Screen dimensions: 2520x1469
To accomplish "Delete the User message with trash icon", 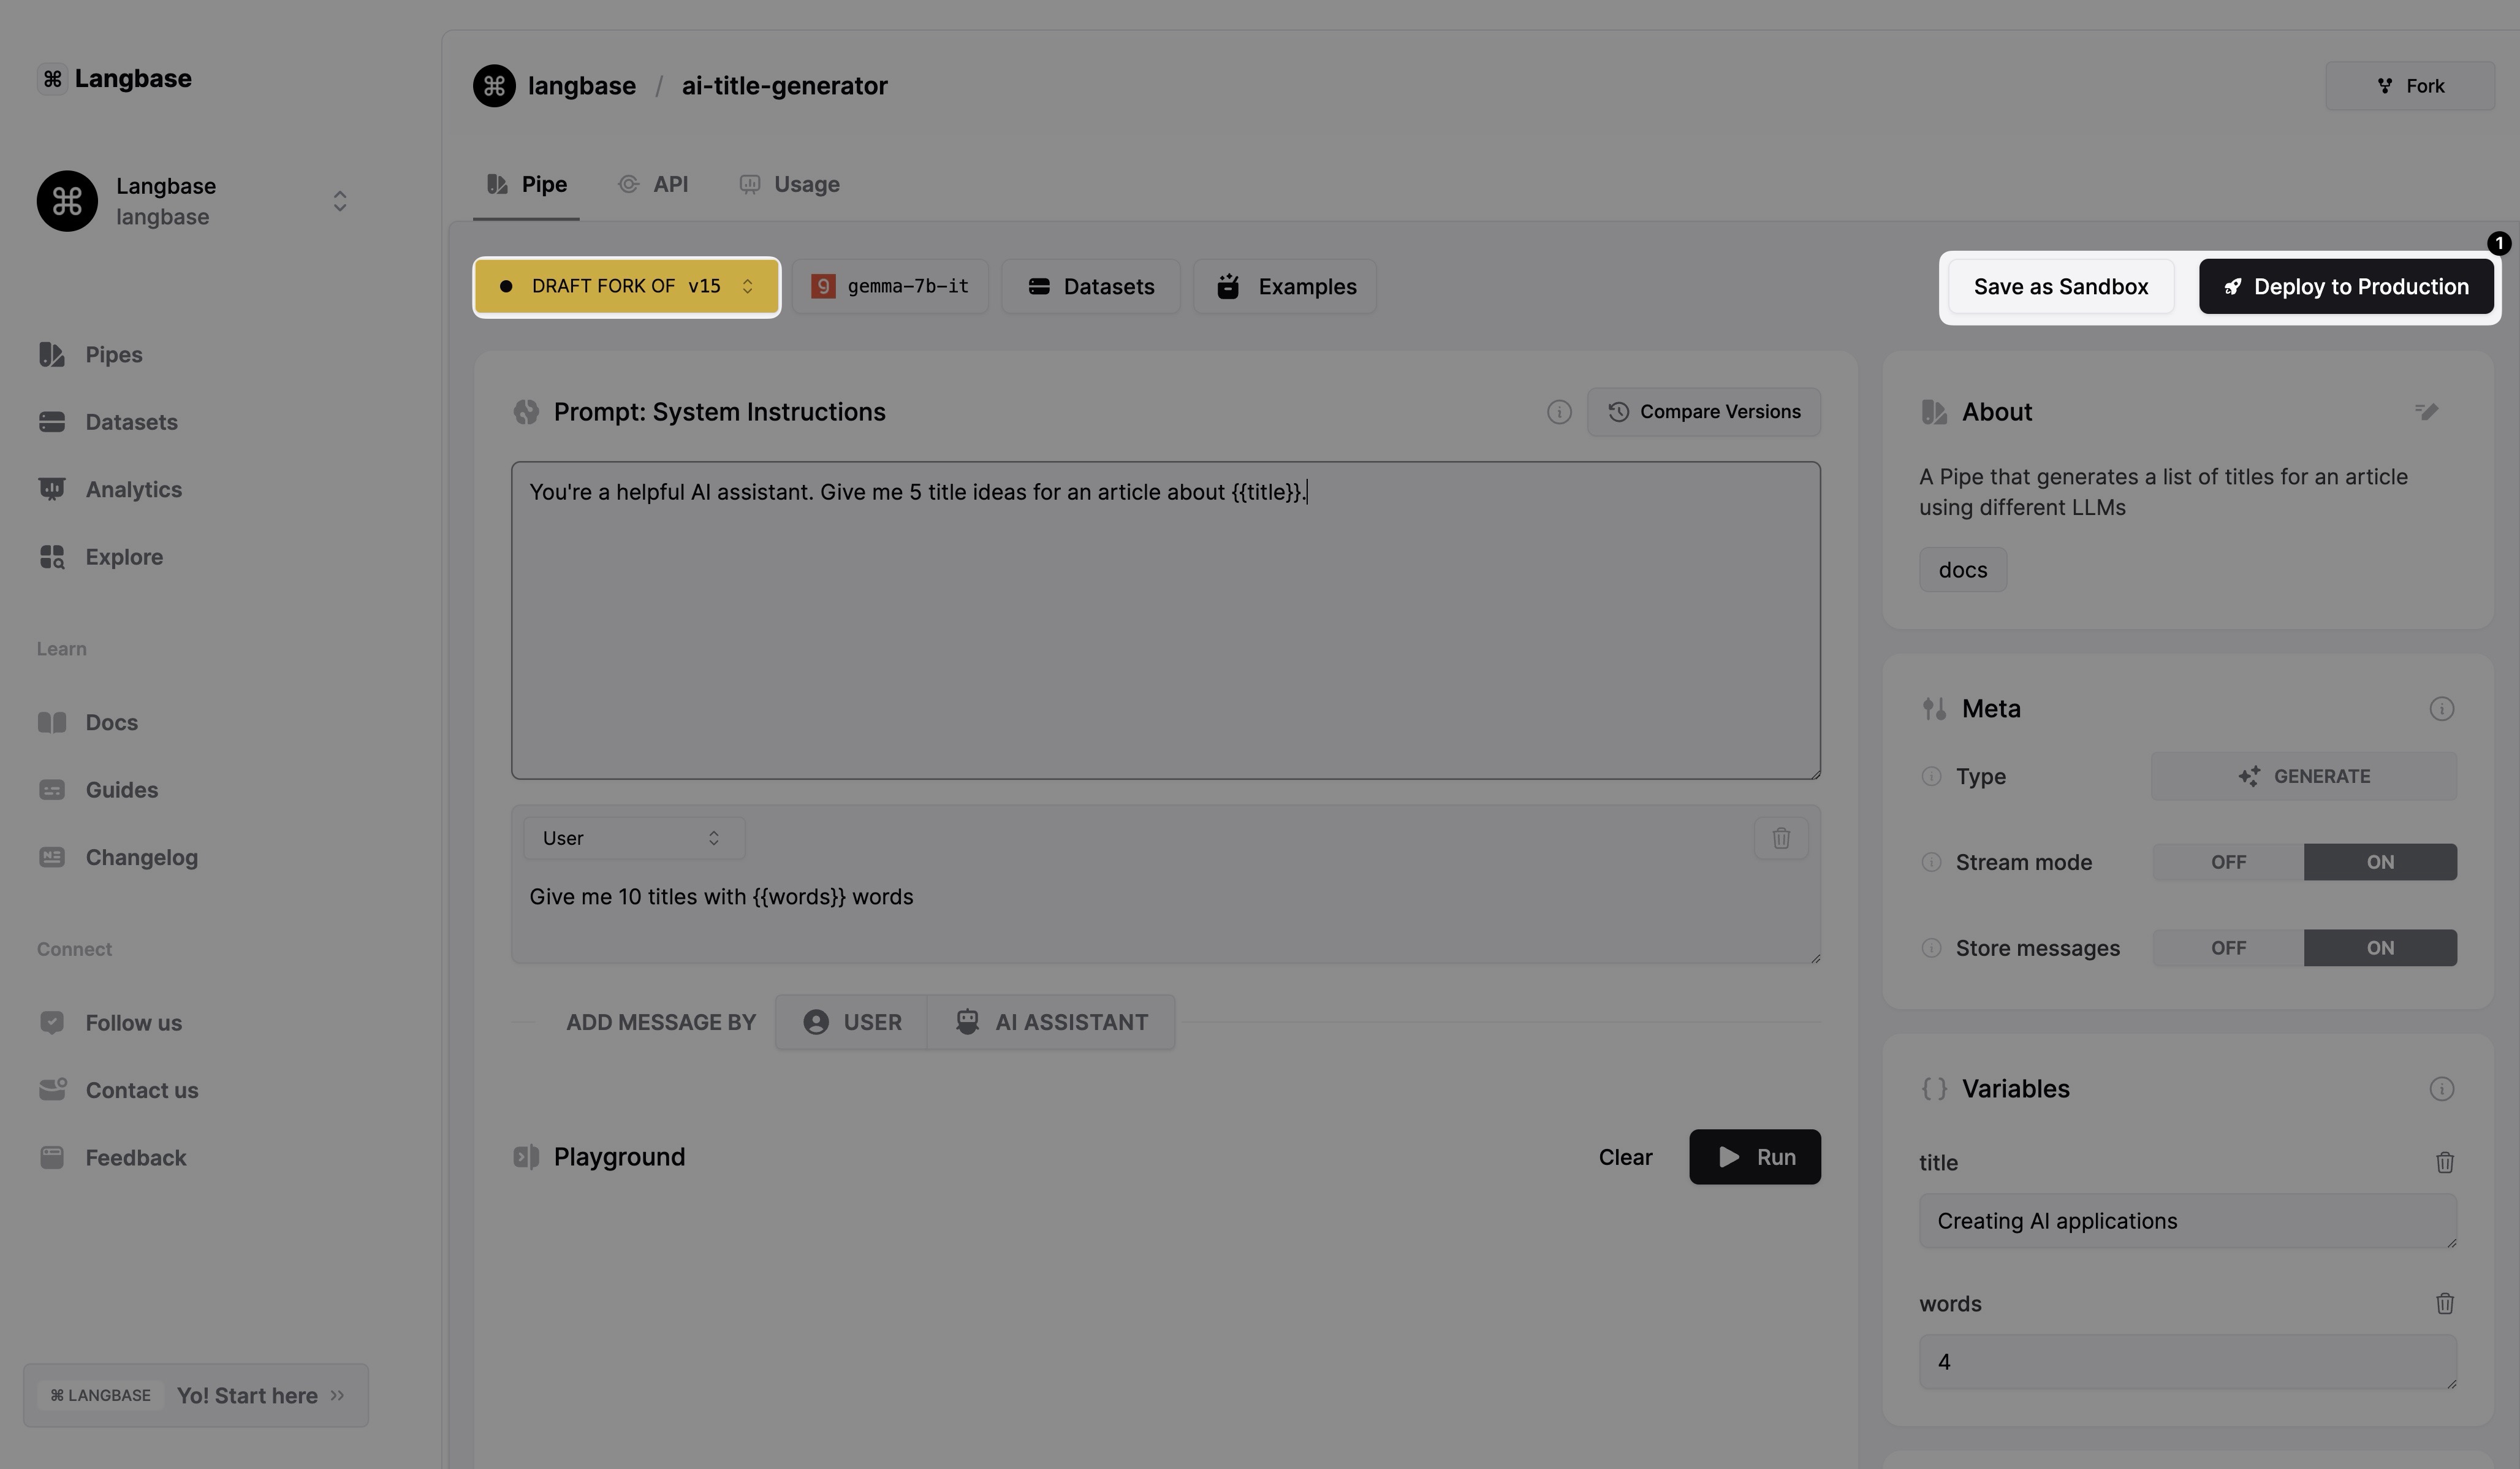I will point(1780,839).
